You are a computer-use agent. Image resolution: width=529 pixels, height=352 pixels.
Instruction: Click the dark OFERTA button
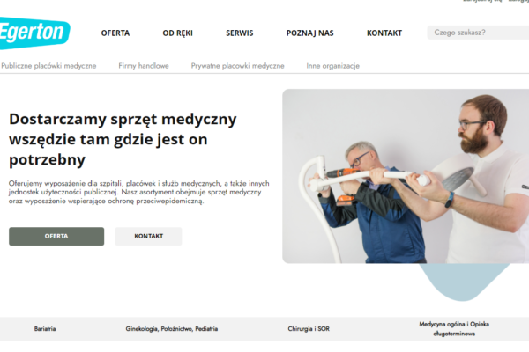click(56, 236)
